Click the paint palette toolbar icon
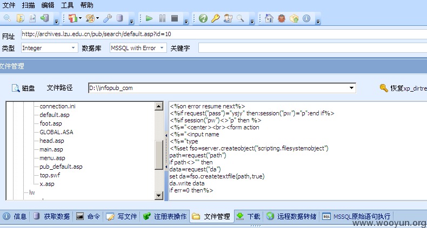 90,18
